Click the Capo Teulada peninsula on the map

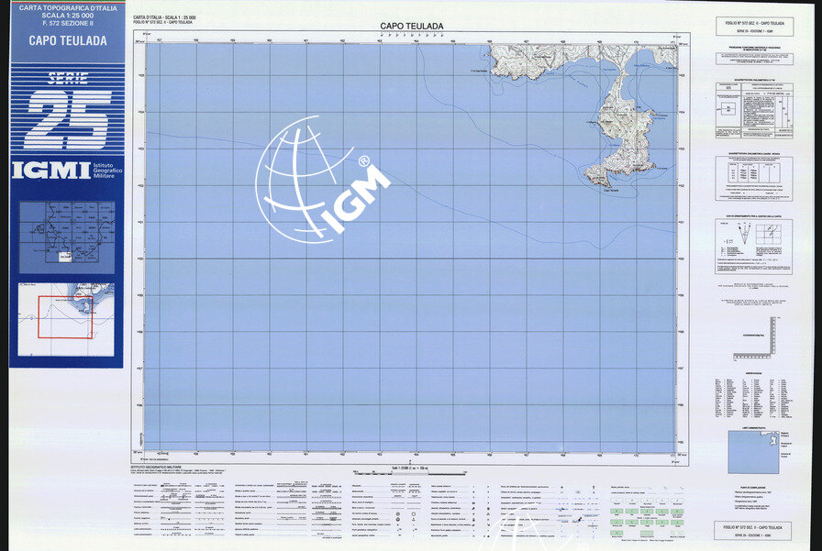(x=618, y=133)
